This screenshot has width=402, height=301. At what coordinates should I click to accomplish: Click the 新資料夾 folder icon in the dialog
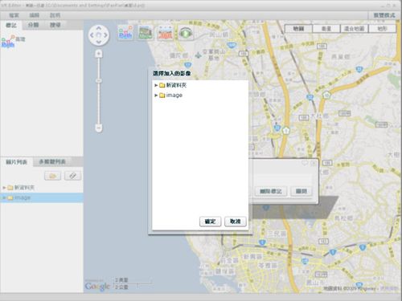[162, 85]
